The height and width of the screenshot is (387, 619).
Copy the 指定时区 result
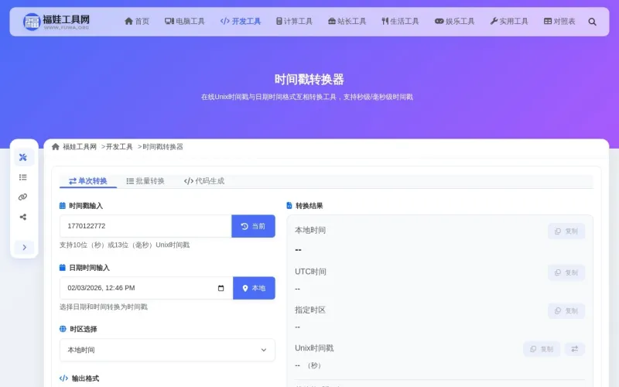coord(566,311)
